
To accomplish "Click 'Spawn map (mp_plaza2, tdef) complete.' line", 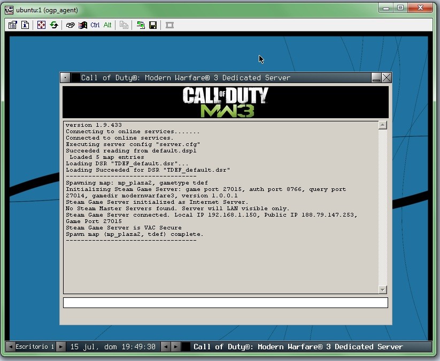I will 134,234.
